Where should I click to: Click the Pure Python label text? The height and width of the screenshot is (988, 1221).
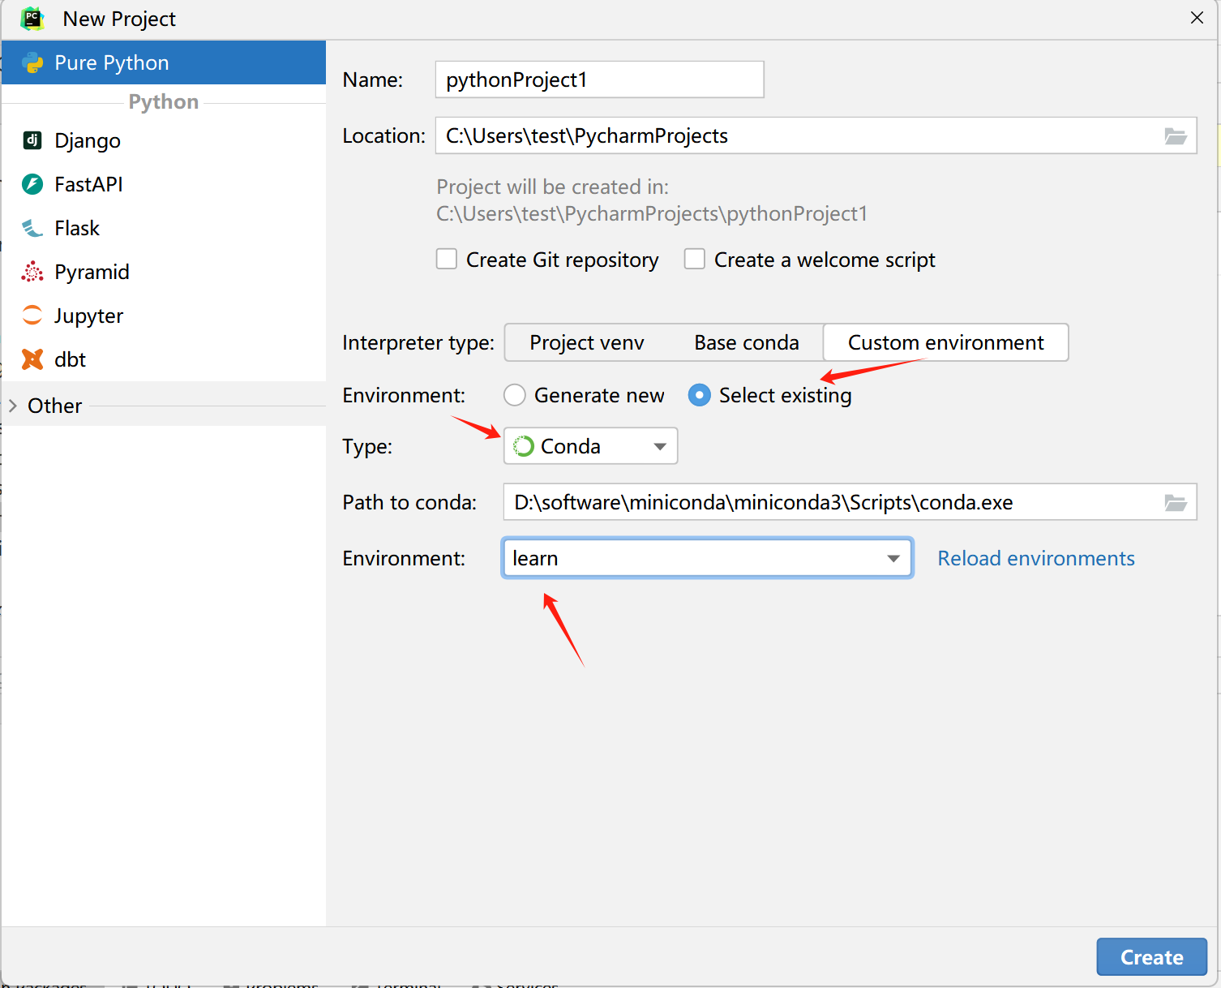(x=112, y=63)
